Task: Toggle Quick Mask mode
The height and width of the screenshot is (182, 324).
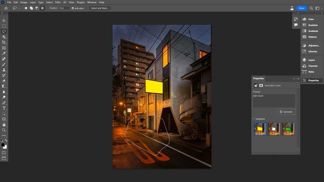Action: click(x=4, y=153)
